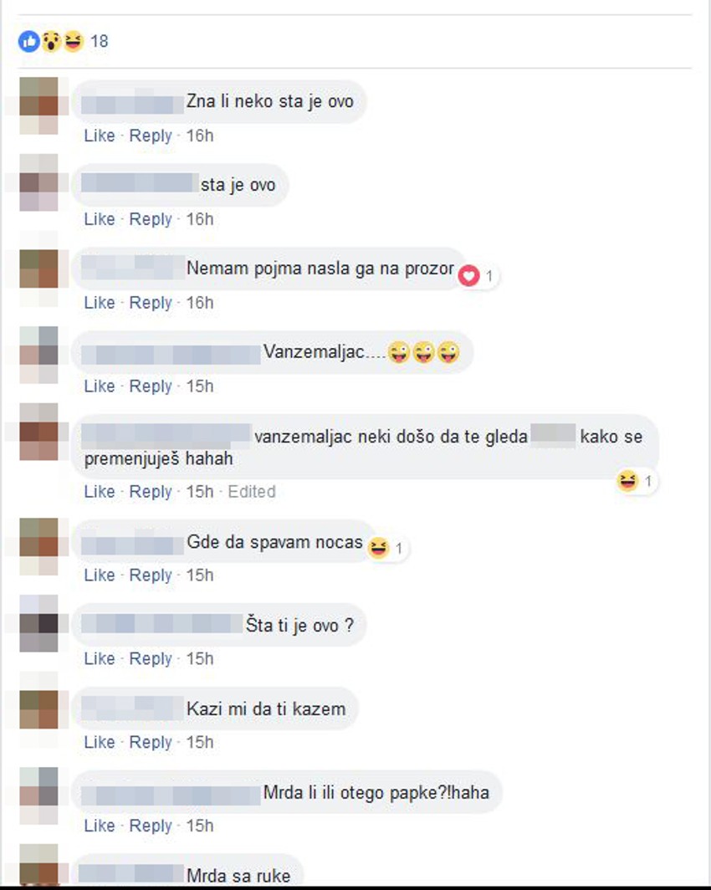Click 16h timestamp under 'sta je ovo'

(x=200, y=219)
